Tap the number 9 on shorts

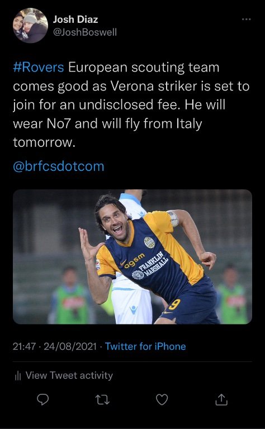(x=174, y=304)
